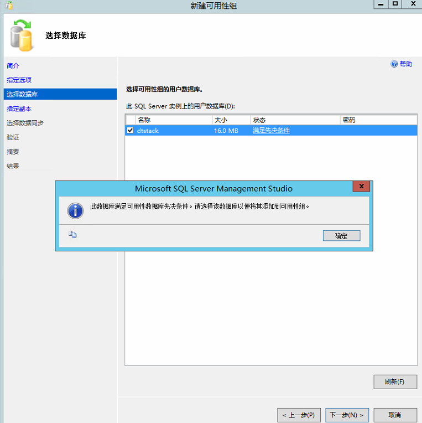Go to the 指定选项 wizard page
The height and width of the screenshot is (423, 422).
(x=19, y=80)
